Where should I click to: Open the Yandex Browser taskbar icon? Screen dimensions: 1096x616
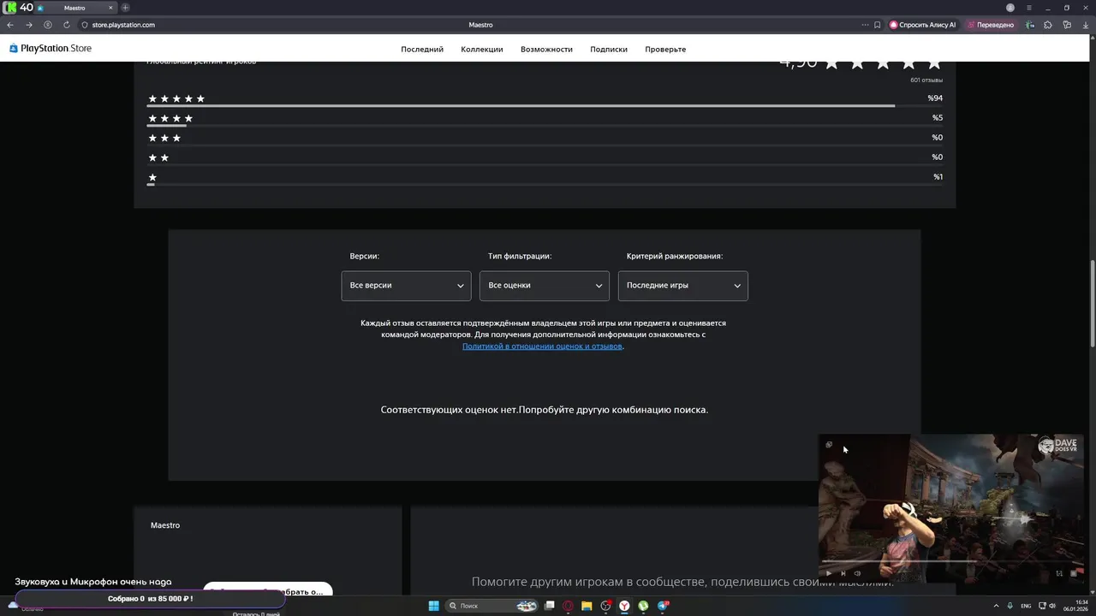[624, 606]
